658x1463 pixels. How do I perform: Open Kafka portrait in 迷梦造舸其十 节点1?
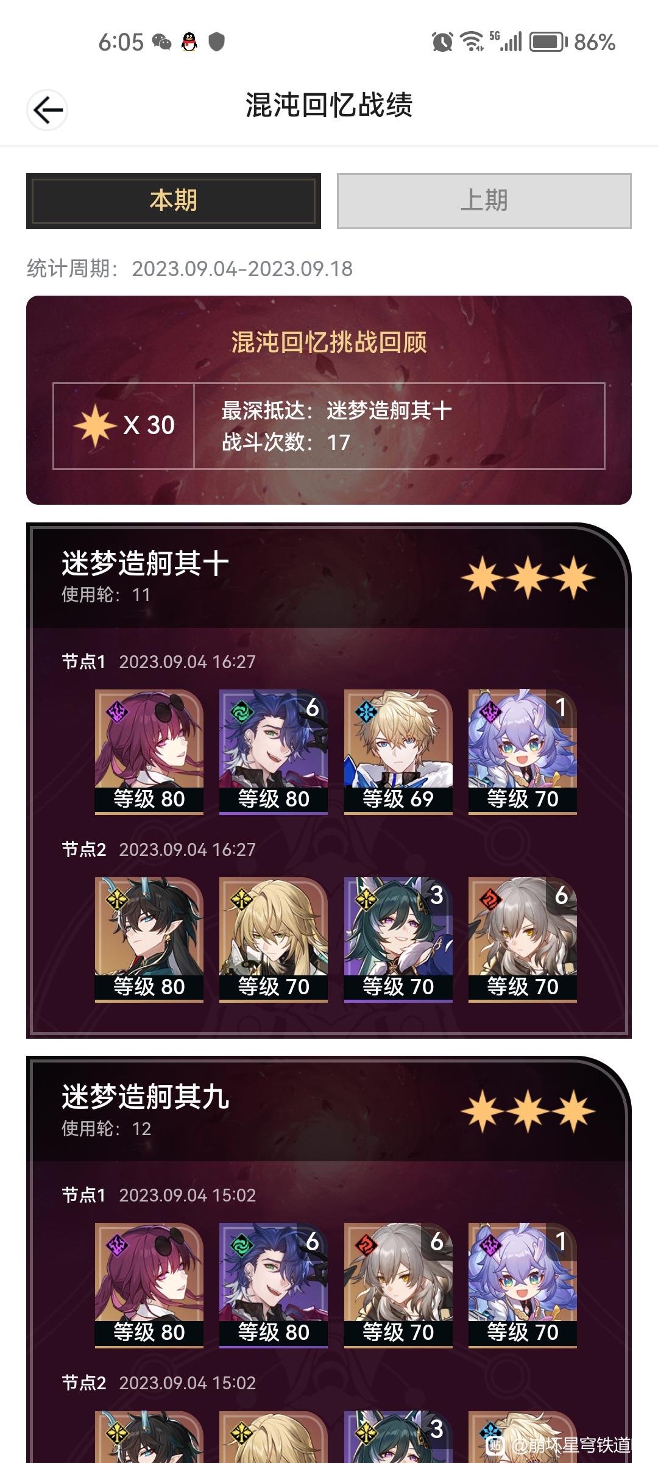pyautogui.click(x=149, y=752)
